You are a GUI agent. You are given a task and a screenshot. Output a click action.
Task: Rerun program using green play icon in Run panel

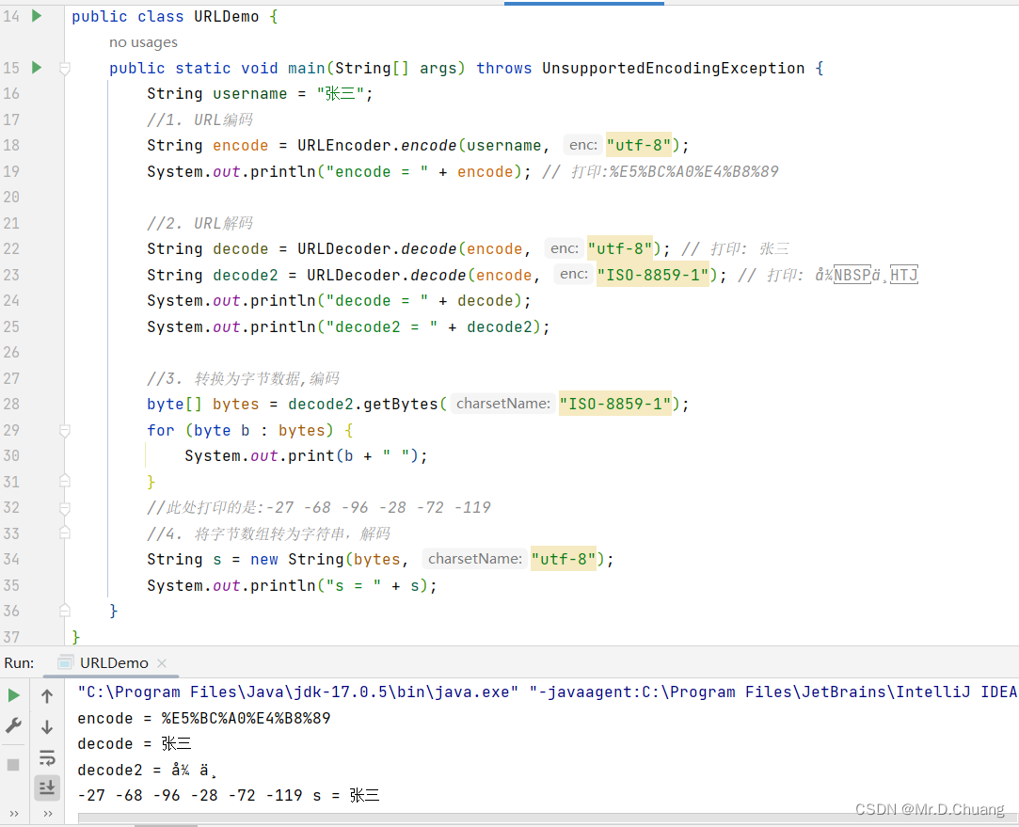click(x=14, y=696)
